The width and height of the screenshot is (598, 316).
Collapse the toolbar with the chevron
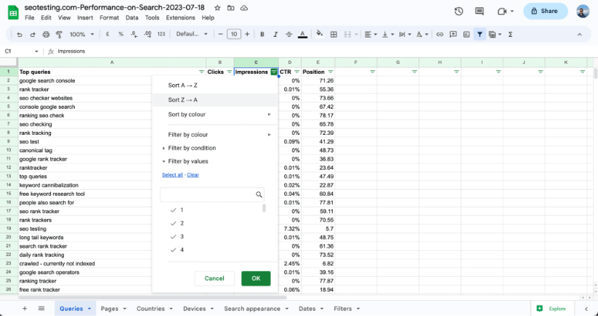[x=580, y=34]
